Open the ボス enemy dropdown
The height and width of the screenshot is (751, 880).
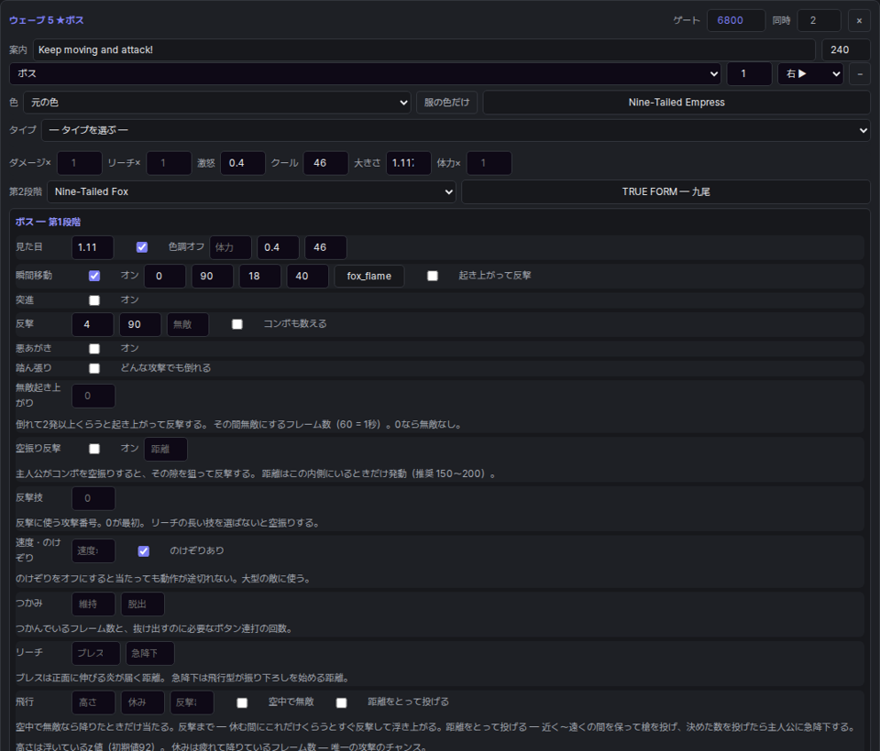(366, 74)
